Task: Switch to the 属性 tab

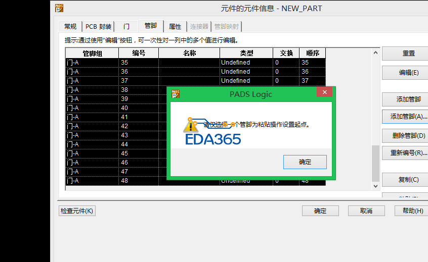Action: point(175,26)
